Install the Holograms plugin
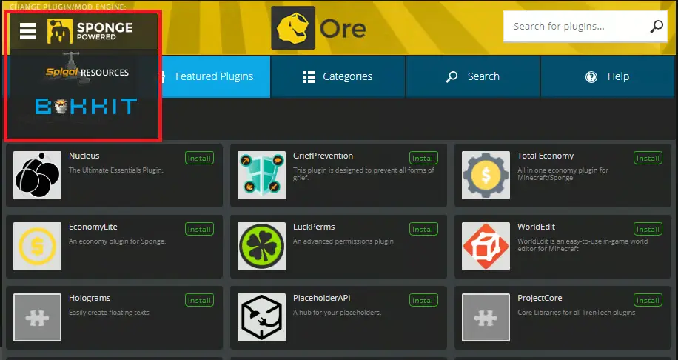678x360 pixels. coord(199,300)
